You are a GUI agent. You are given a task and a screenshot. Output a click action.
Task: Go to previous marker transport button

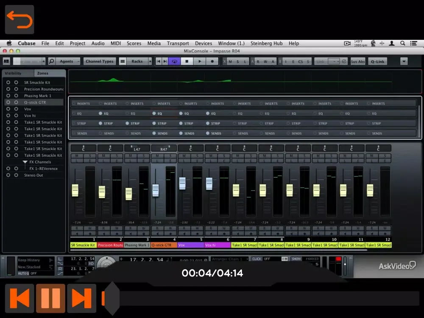pos(159,61)
